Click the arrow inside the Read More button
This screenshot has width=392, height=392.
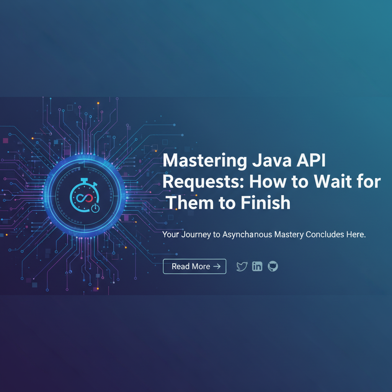(217, 266)
